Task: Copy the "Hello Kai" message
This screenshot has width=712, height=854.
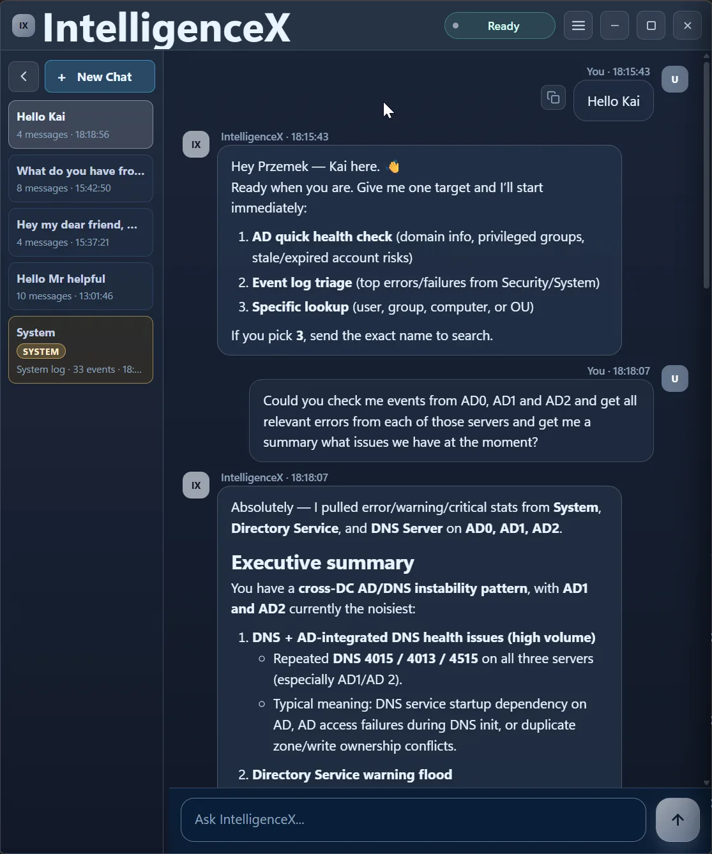Action: [x=553, y=98]
